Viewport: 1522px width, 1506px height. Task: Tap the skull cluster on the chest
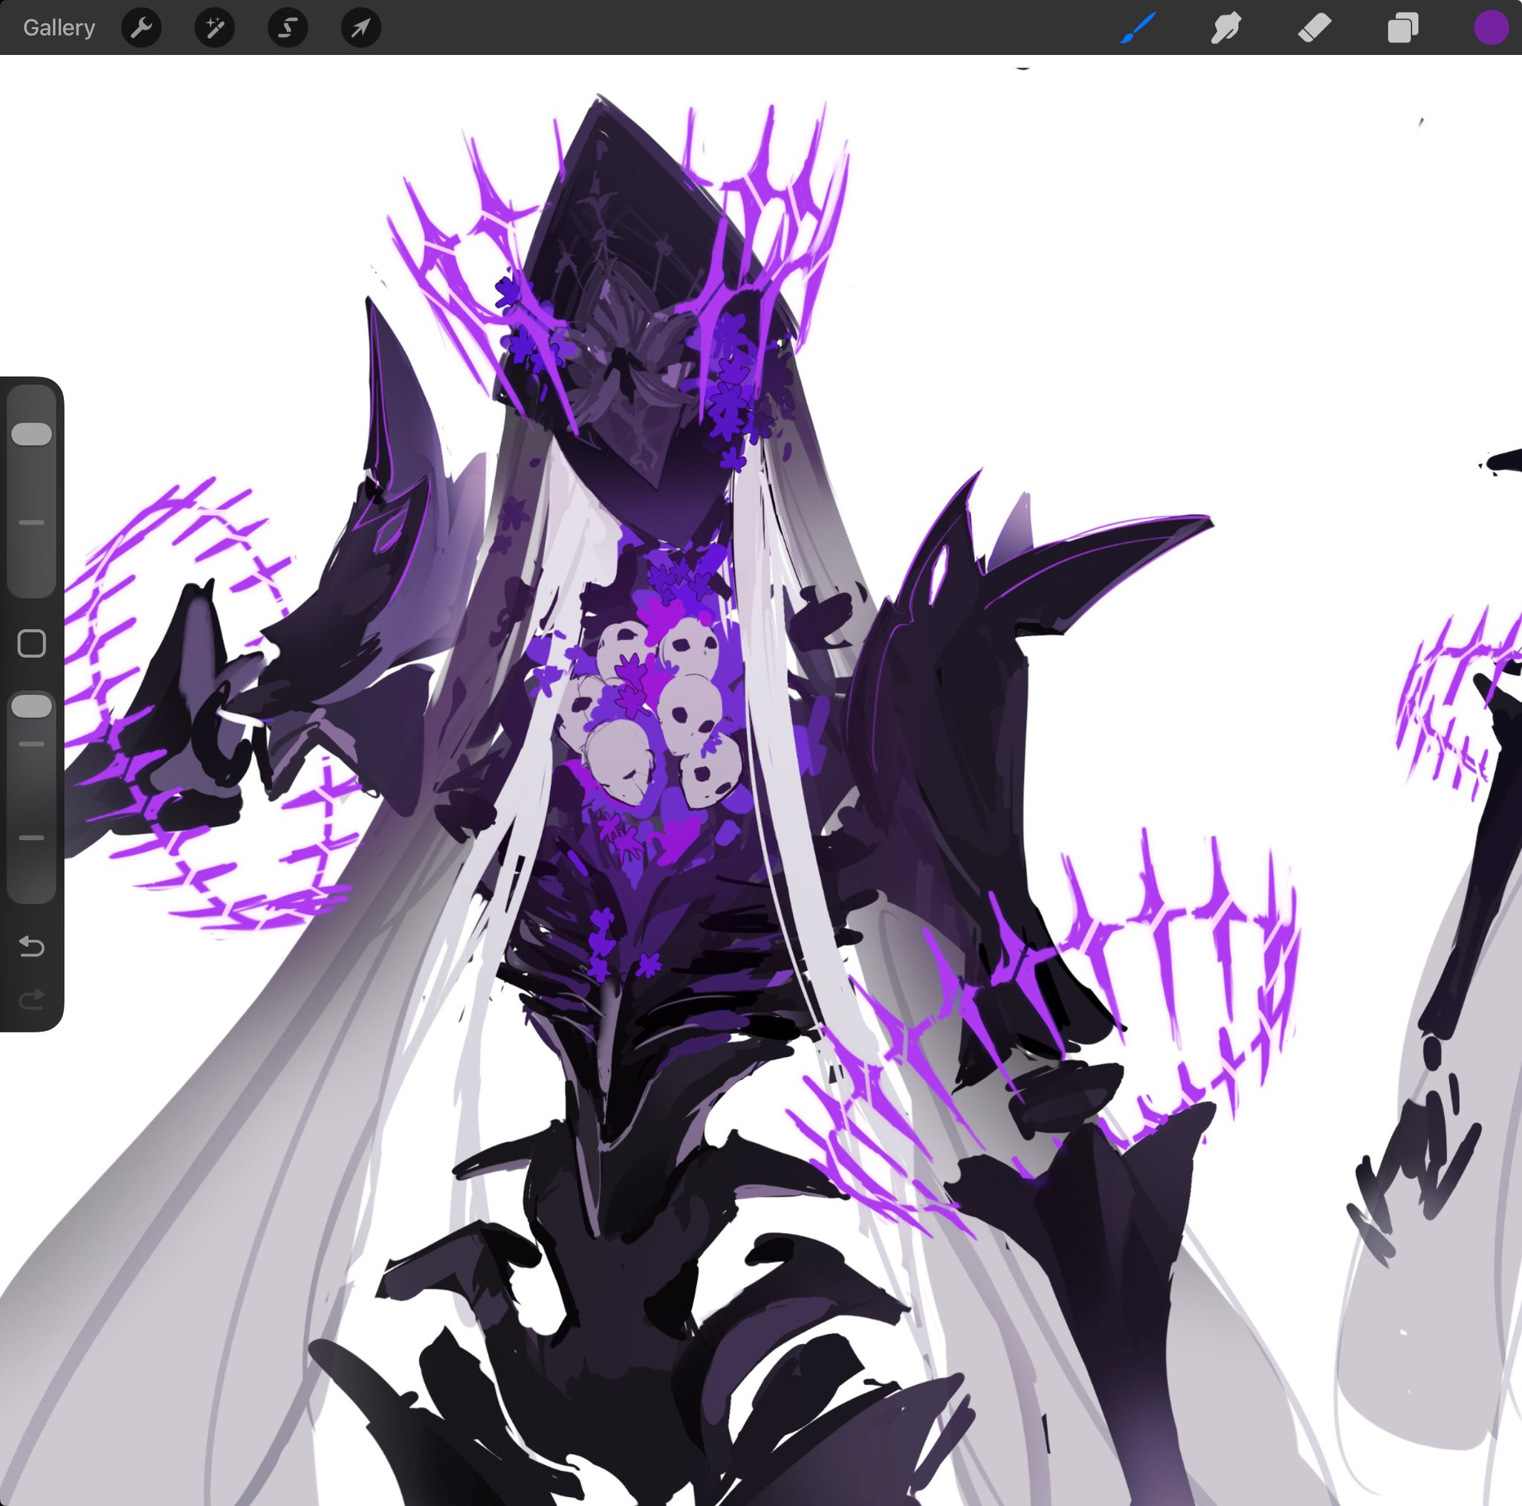point(654,709)
